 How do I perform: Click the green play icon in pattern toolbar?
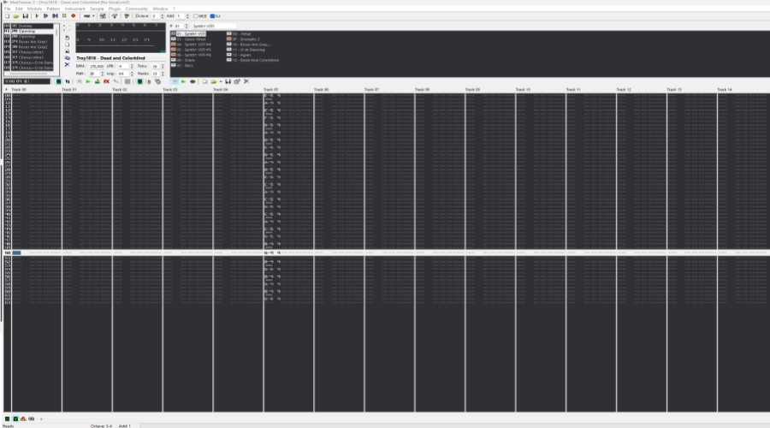88,81
